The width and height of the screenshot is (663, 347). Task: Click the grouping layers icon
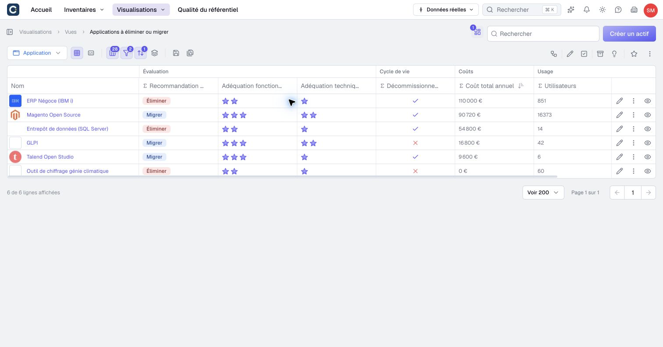[x=155, y=53]
